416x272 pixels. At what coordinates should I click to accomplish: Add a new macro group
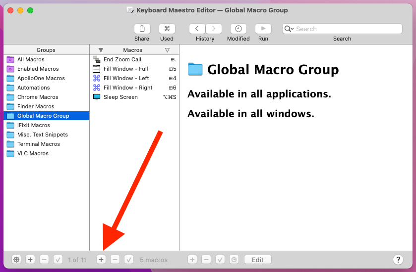click(x=30, y=260)
